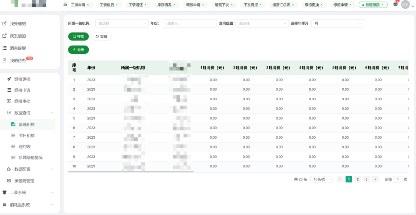The width and height of the screenshot is (416, 215).
Task: Click the sidebar collapse icon near tabs
Action: pyautogui.click(x=65, y=5)
